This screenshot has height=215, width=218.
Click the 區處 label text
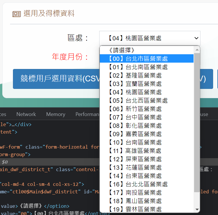tap(78, 38)
